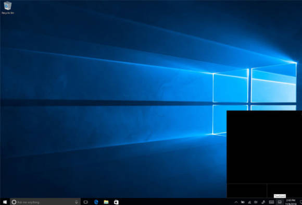Expand the hidden system tray icons
The width and height of the screenshot is (302, 205).
tap(236, 202)
